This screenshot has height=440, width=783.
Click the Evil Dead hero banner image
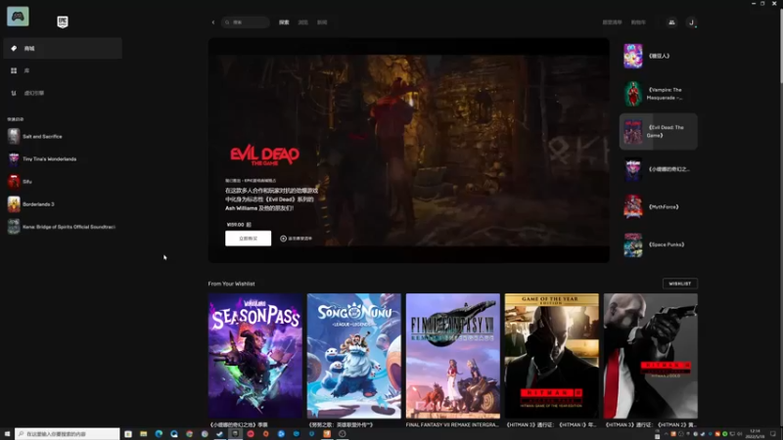[x=408, y=150]
